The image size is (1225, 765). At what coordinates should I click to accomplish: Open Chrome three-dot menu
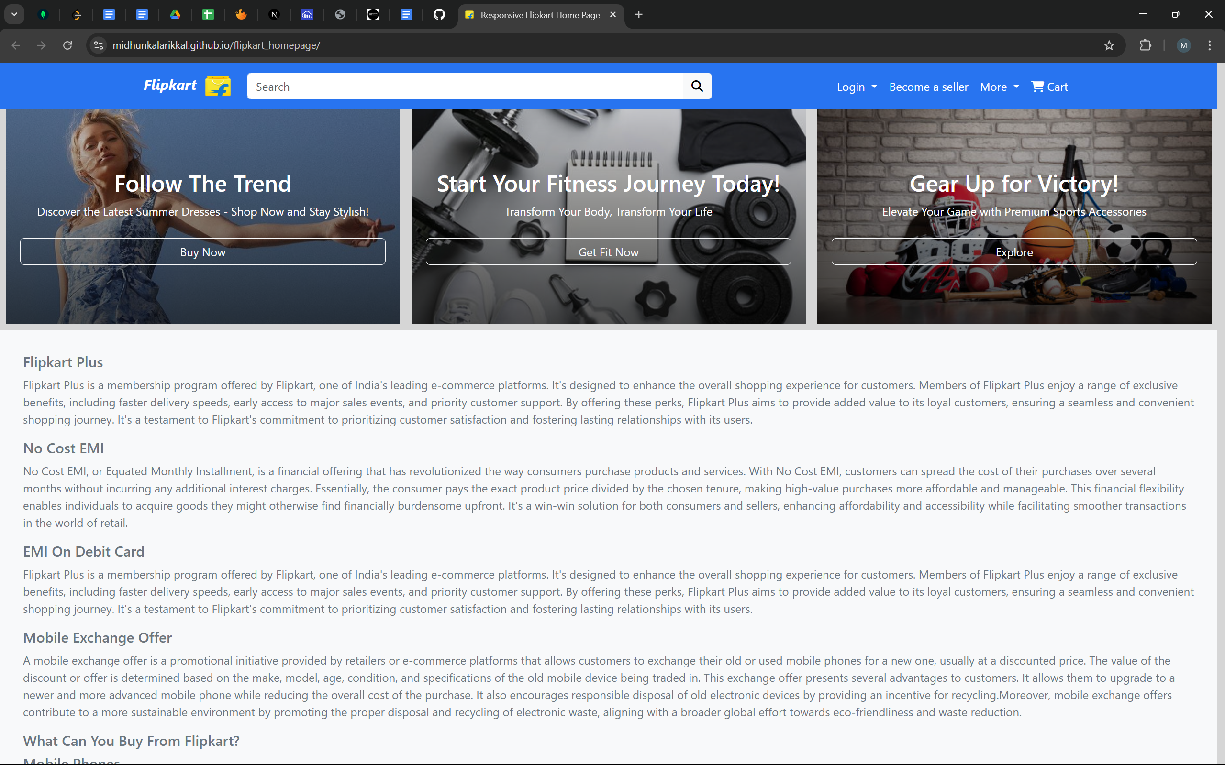point(1209,45)
